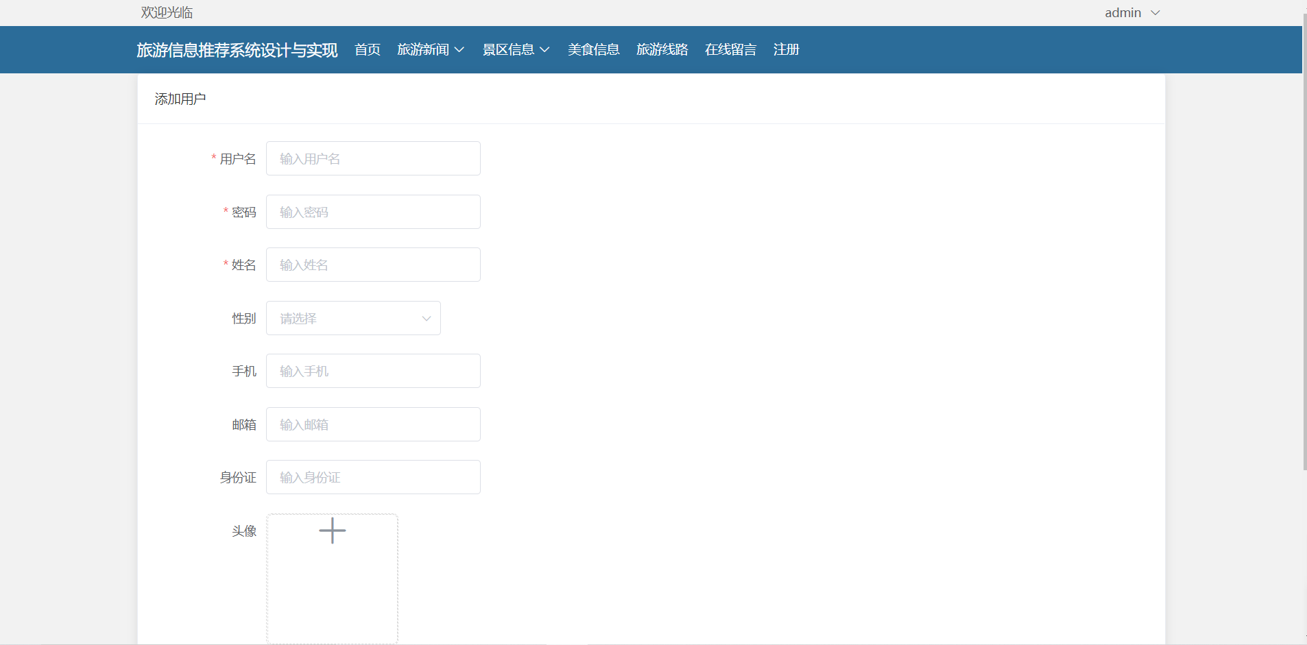Click the 欢迎光临 text
Screen dimensions: 1307x645
tap(167, 12)
